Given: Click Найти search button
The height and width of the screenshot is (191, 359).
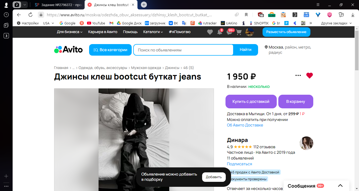Looking at the screenshot, I should pos(245,50).
